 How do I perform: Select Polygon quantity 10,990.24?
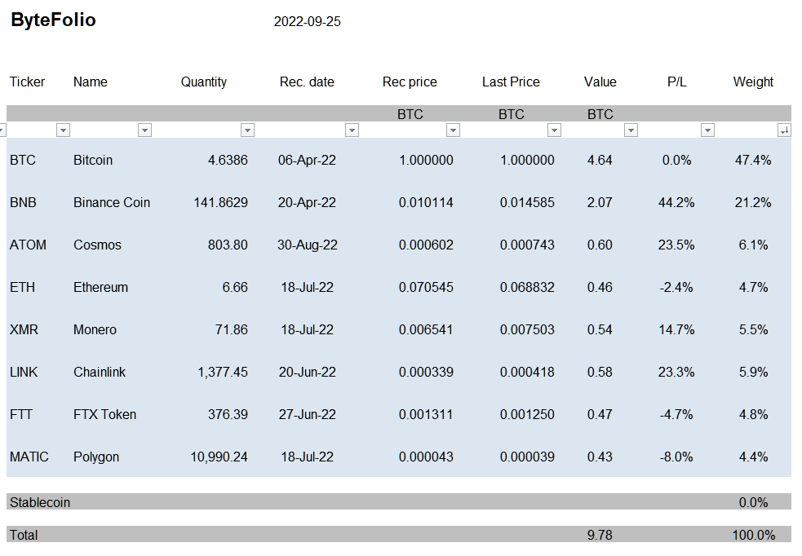[x=219, y=457]
